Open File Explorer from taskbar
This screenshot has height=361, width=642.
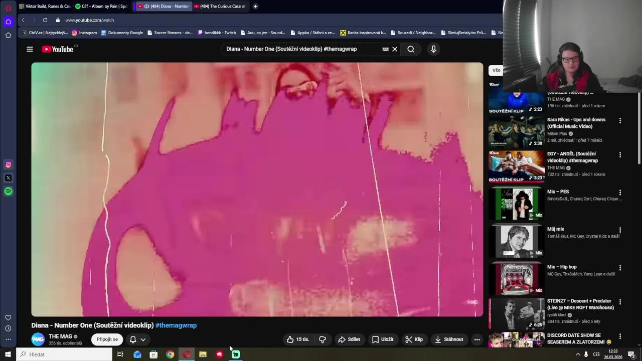[203, 354]
